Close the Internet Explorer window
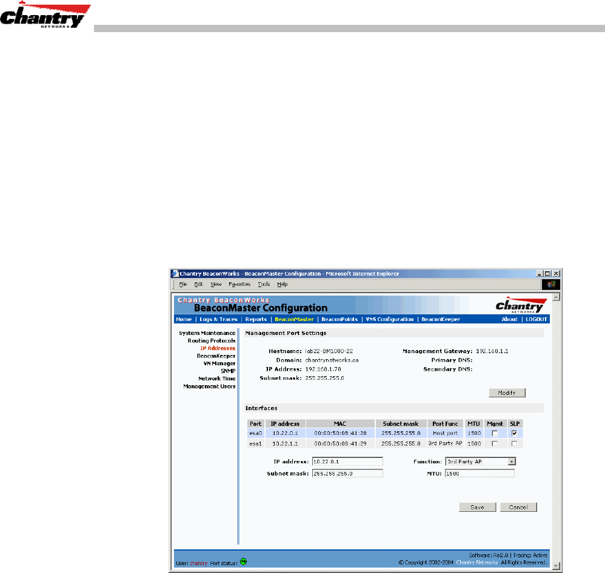 (x=556, y=273)
